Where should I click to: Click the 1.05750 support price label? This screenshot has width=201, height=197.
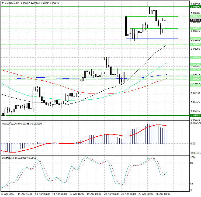coord(195,116)
